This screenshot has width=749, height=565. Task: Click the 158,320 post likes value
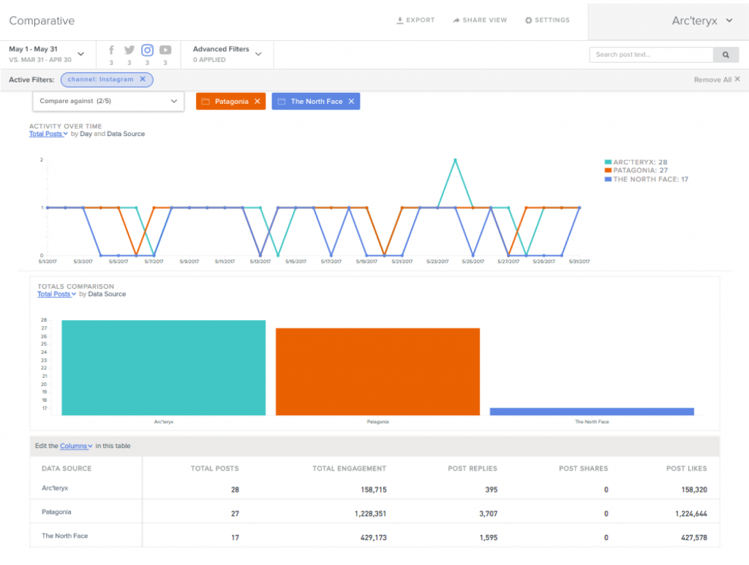coord(694,490)
